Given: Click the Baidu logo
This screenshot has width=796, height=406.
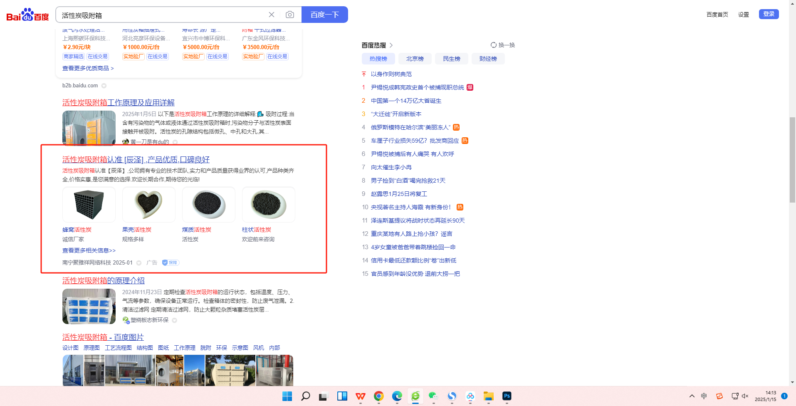Looking at the screenshot, I should pos(27,15).
